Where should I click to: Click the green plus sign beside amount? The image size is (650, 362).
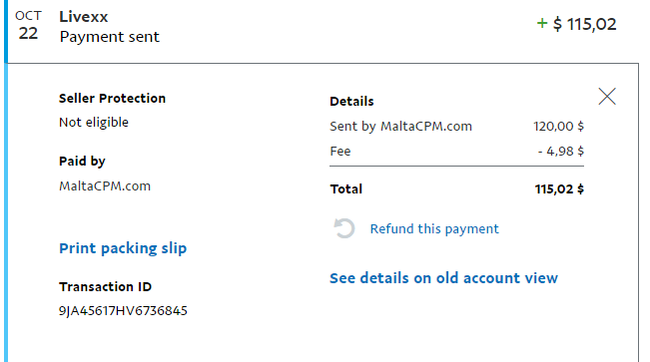click(x=542, y=23)
